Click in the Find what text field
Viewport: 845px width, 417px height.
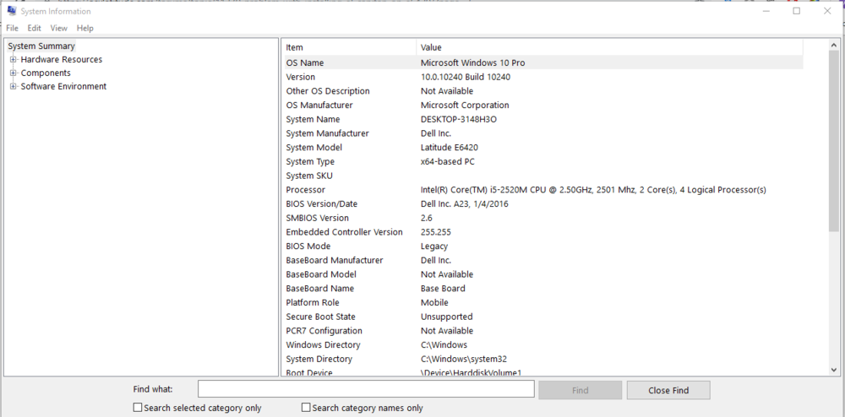pos(365,389)
